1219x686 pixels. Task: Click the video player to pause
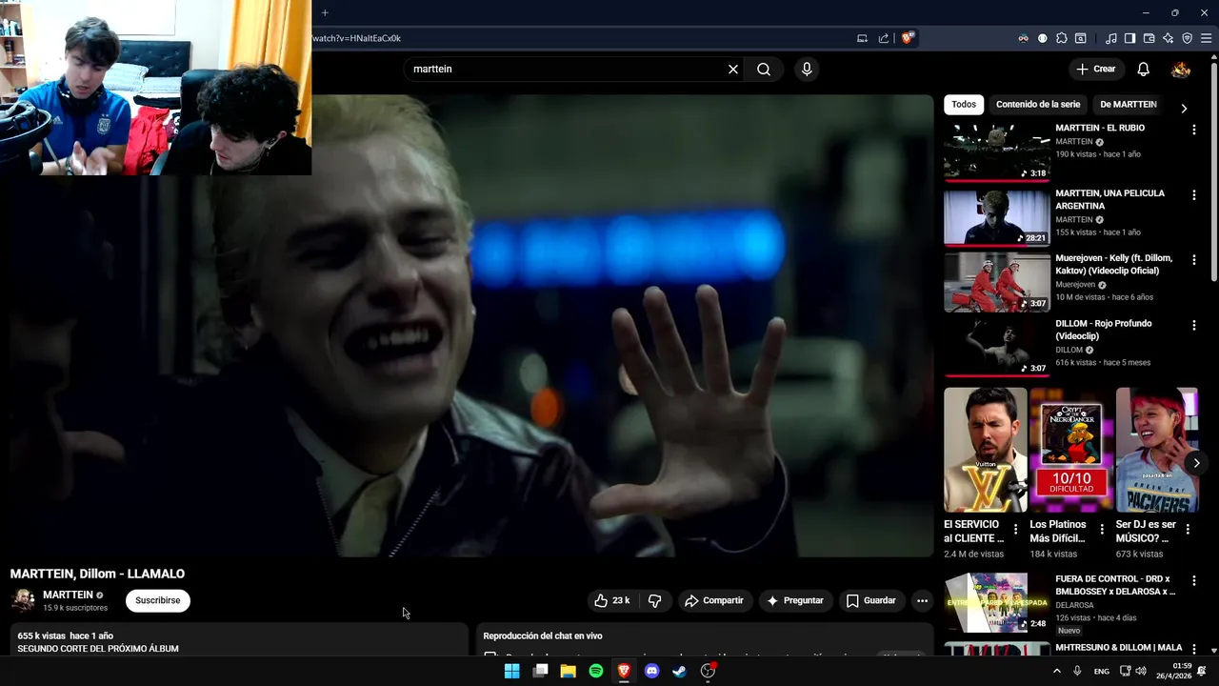tap(471, 326)
